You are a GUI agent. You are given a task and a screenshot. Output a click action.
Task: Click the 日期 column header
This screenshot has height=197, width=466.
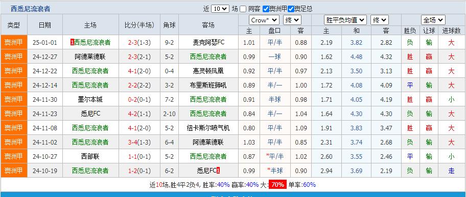click(44, 25)
